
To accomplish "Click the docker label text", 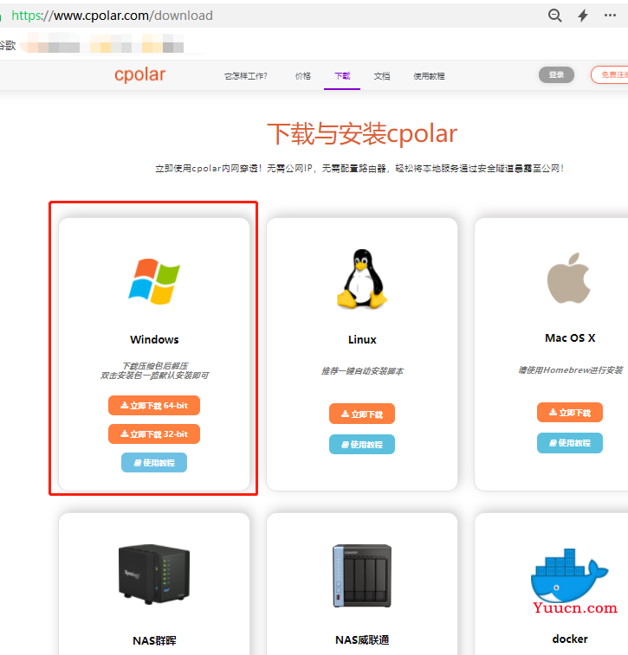I will (570, 639).
